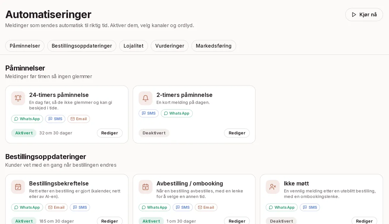Click Email chip in Avbestilling / ombooking card

point(206,207)
